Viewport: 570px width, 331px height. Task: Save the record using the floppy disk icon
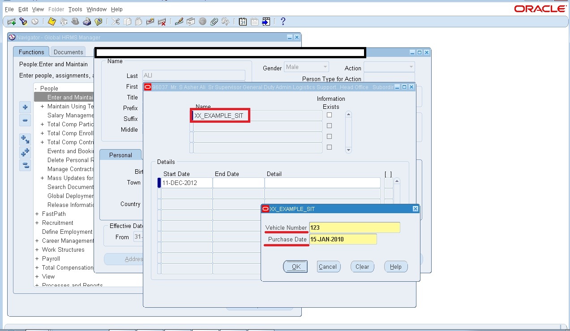[51, 21]
